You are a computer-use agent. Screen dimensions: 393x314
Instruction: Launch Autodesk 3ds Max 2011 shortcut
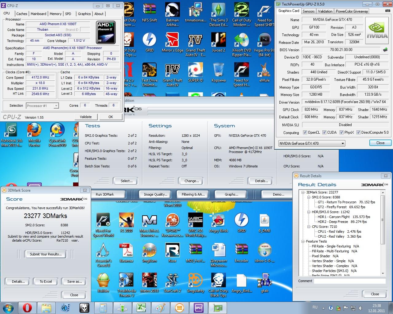(11, 134)
